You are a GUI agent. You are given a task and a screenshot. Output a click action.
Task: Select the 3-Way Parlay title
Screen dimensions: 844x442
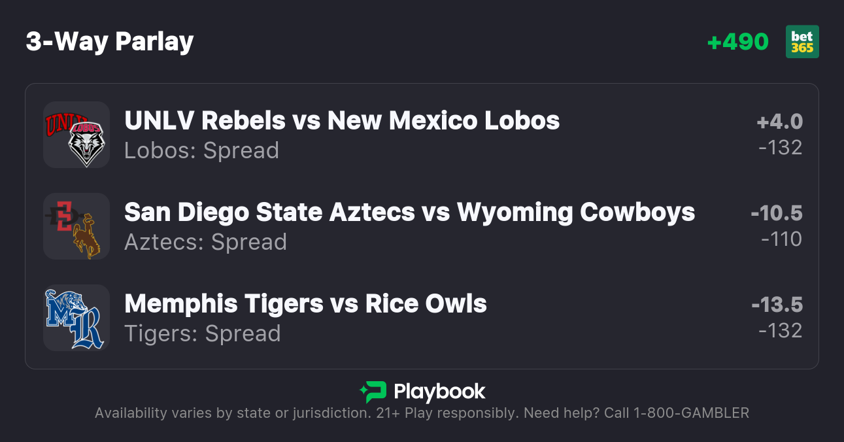110,42
